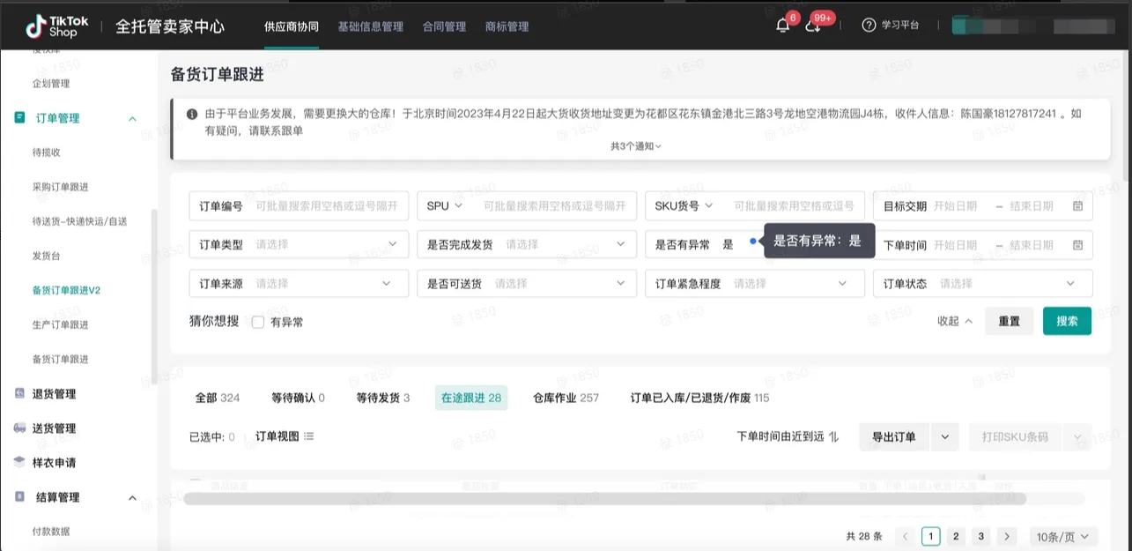Open the 学习平台 link

(900, 25)
